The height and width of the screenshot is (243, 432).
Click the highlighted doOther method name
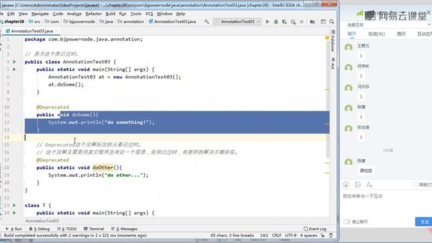103,167
